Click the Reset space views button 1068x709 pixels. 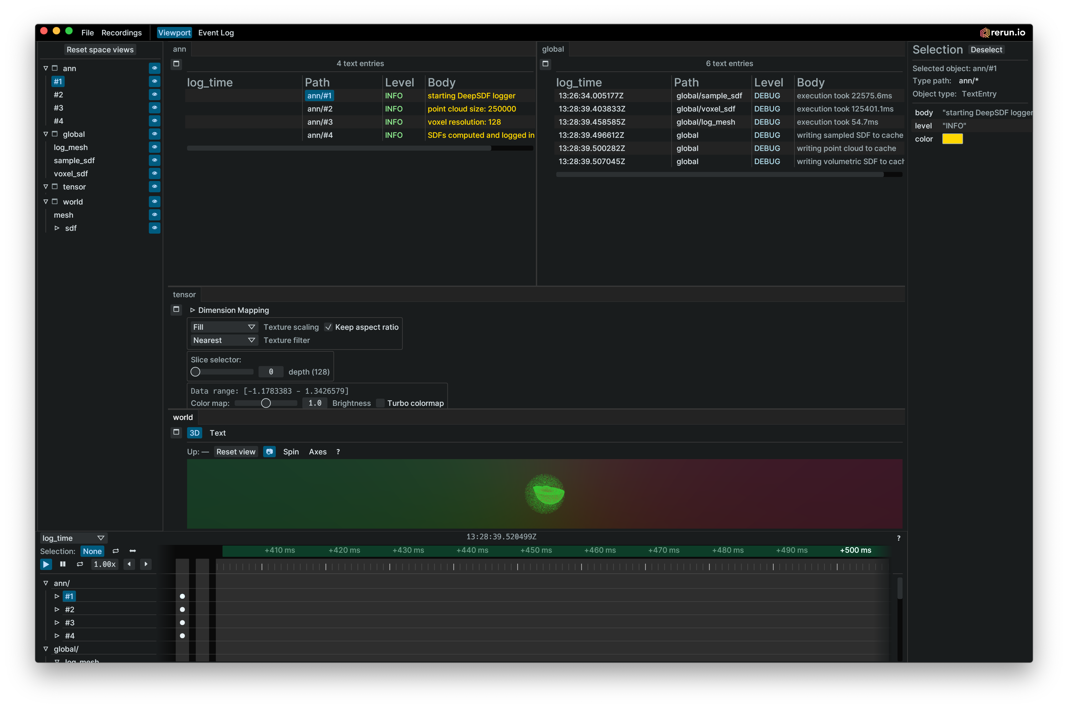[100, 50]
